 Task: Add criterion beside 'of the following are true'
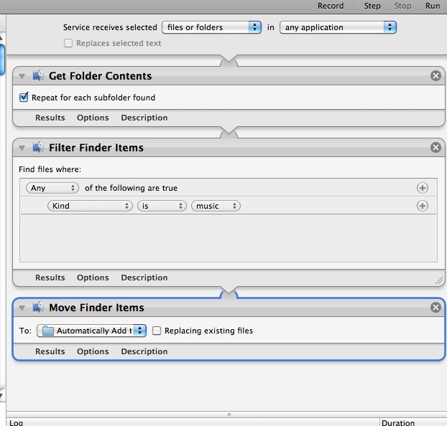tap(422, 188)
